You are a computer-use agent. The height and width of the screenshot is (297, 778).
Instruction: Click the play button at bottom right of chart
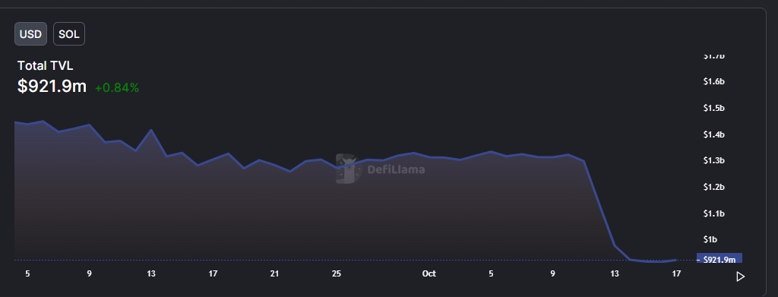pyautogui.click(x=740, y=276)
